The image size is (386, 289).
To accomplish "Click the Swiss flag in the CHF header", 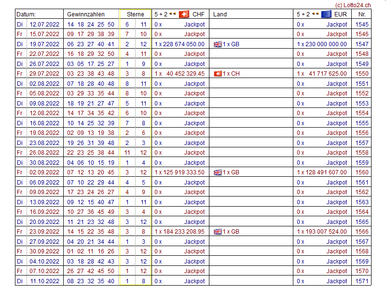I will (184, 14).
